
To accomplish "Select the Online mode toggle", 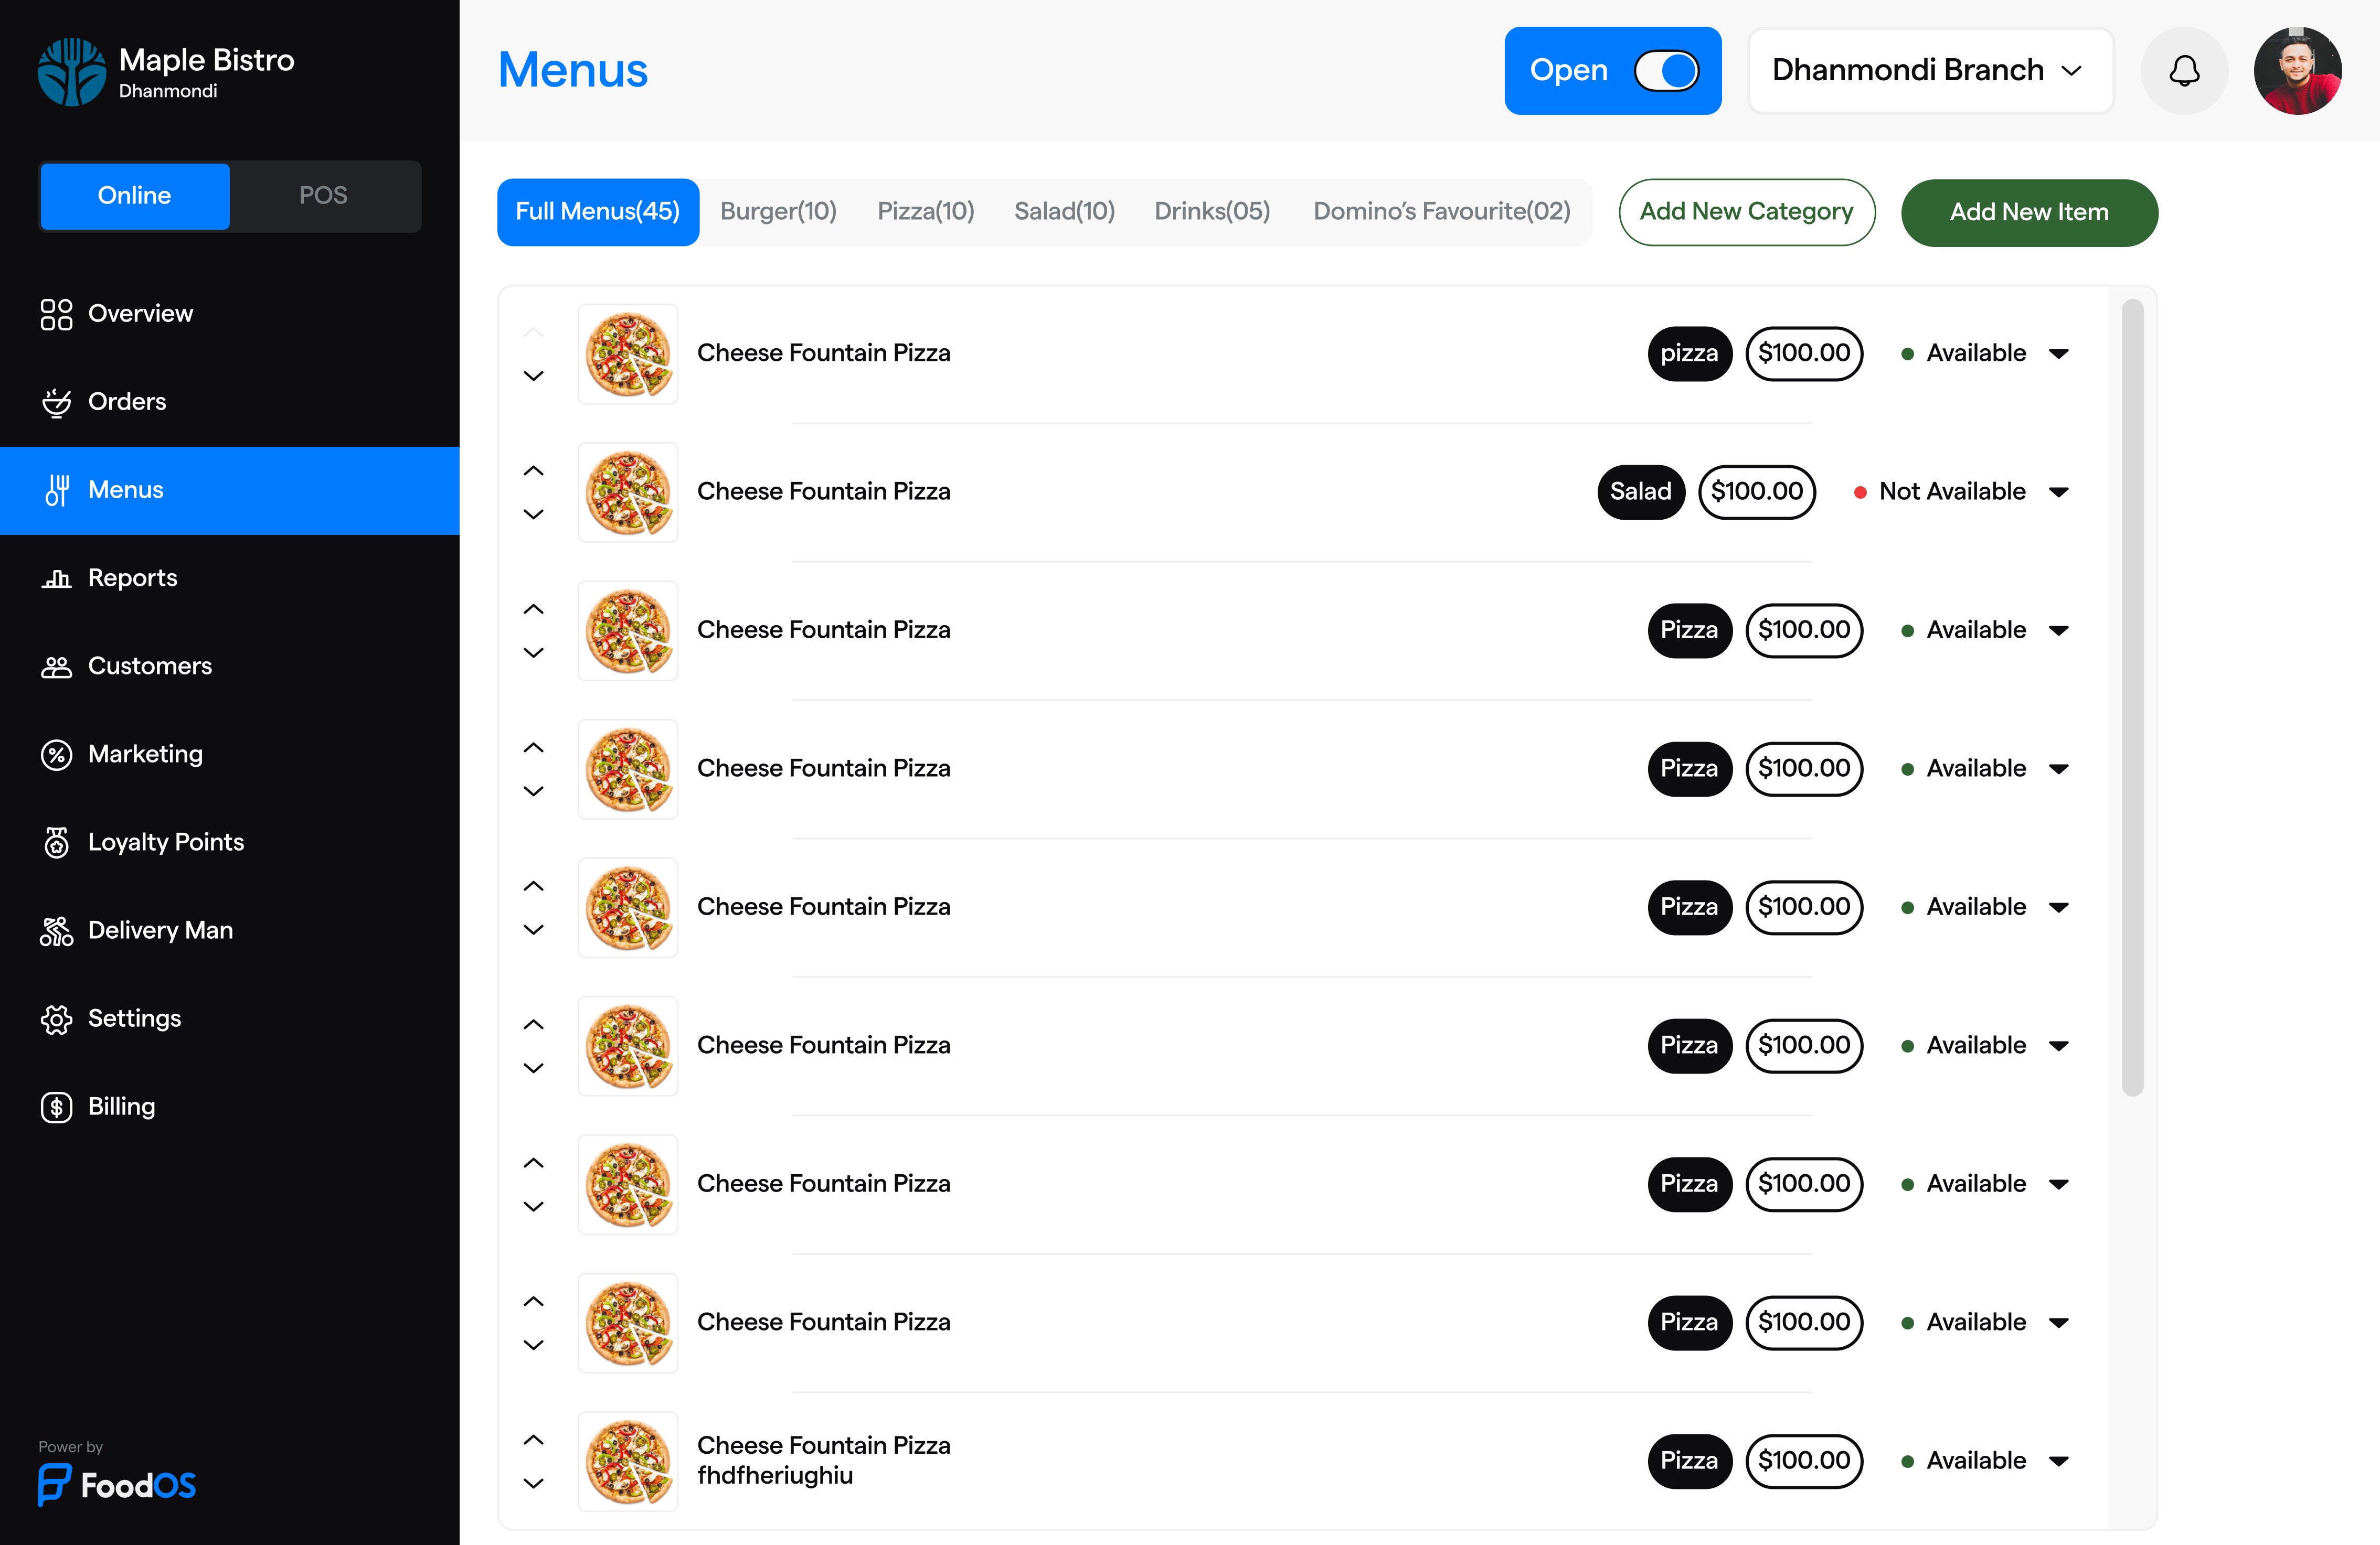I will 134,196.
